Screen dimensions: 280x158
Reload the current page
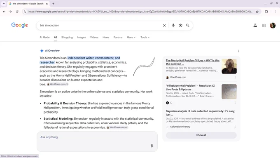tap(17, 12)
